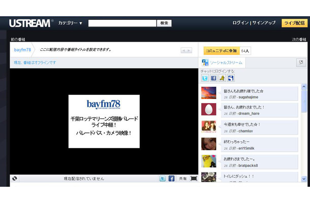This screenshot has height=203, width=310.
Task: Click bratpacks8's avatar thumbnail
Action: pyautogui.click(x=208, y=161)
